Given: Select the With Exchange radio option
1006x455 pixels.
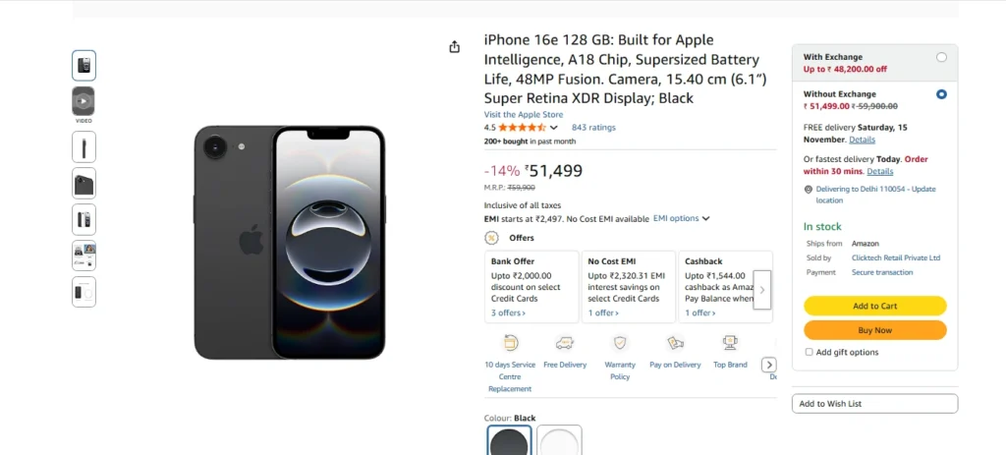Looking at the screenshot, I should pyautogui.click(x=941, y=57).
